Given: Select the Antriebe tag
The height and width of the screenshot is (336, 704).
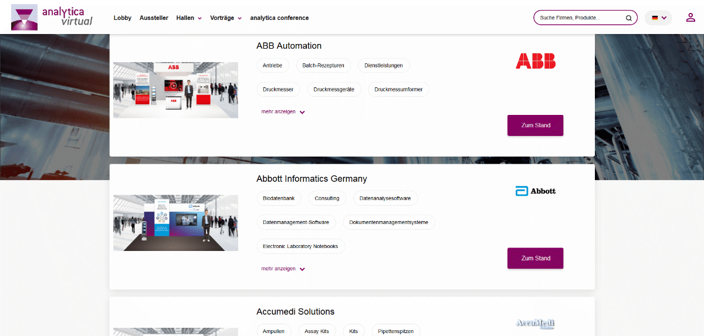Looking at the screenshot, I should pos(272,66).
